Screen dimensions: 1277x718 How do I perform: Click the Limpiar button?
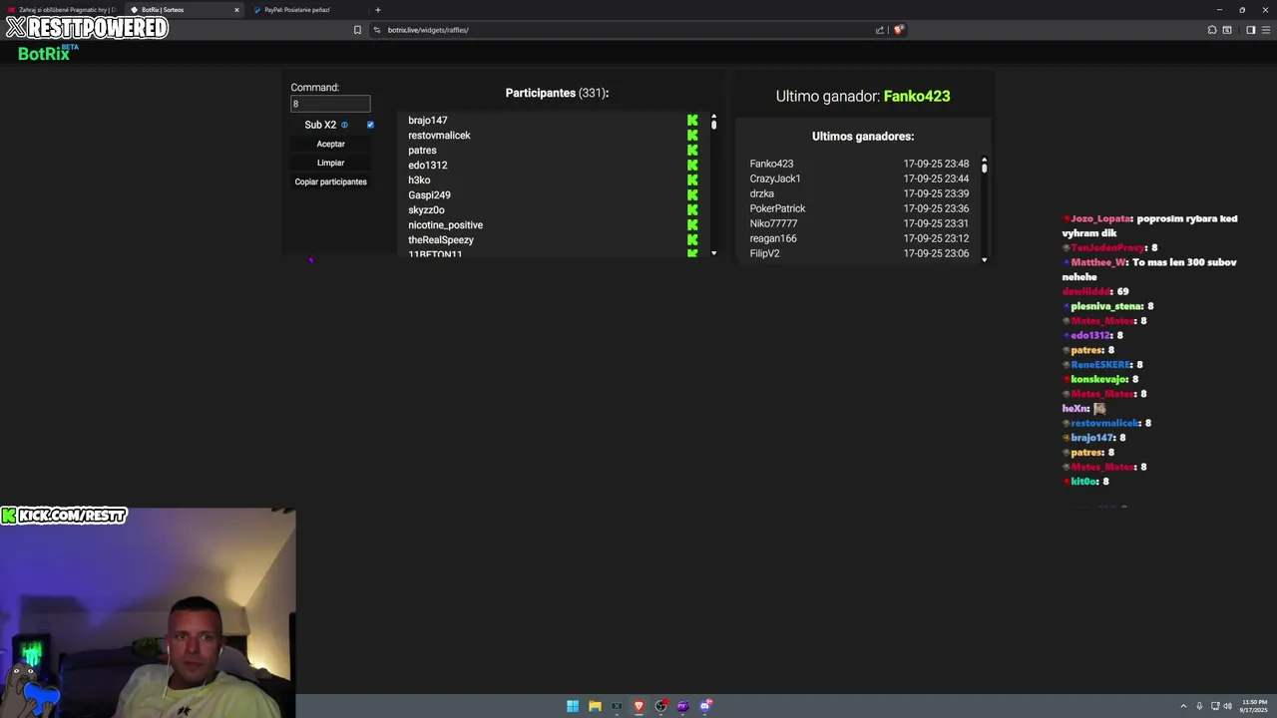pyautogui.click(x=330, y=163)
